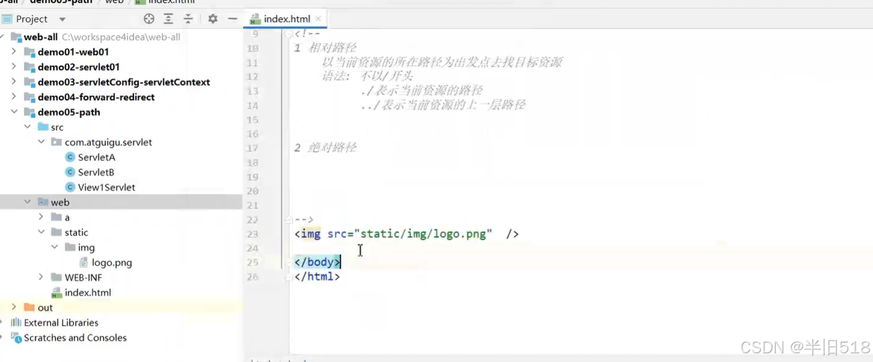Collapse the web folder arrow

27,202
